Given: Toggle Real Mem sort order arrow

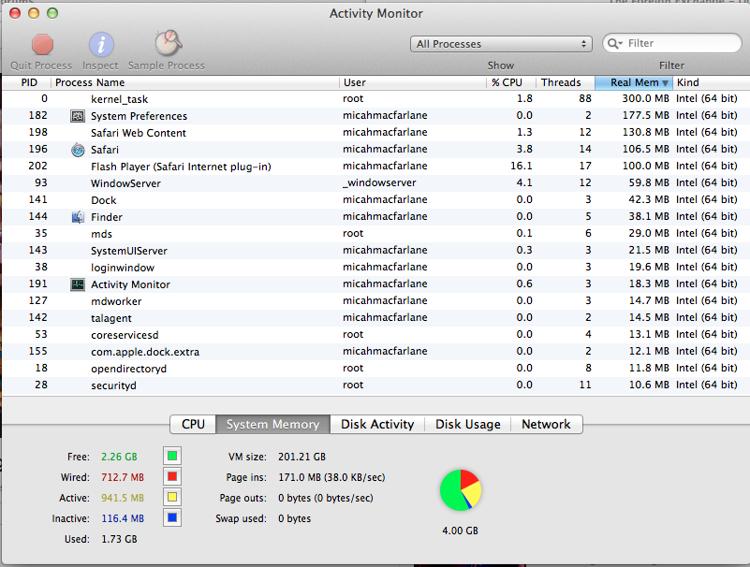Looking at the screenshot, I should pos(665,82).
